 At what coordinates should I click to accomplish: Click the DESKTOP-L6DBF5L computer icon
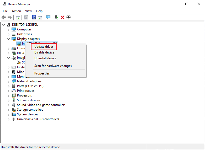(9, 25)
